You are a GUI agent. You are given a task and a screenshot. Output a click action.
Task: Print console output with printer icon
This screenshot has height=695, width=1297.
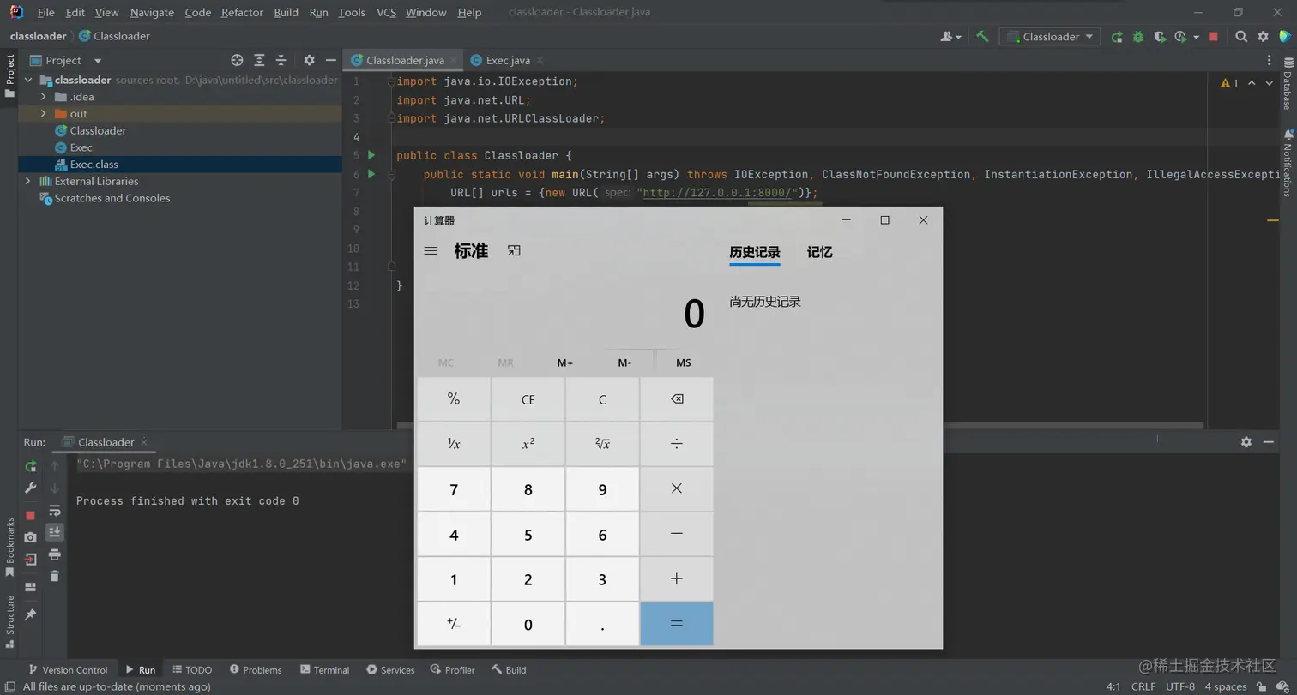coord(55,554)
